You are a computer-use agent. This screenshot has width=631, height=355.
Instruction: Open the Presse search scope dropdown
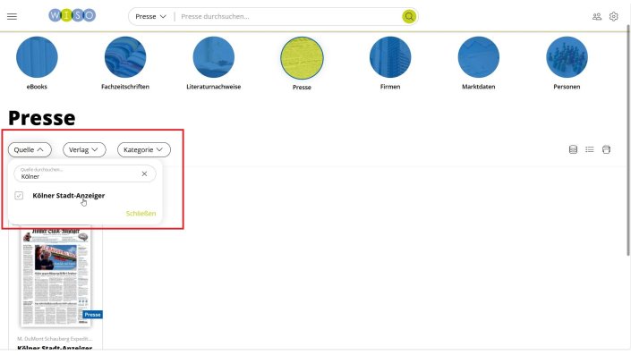[150, 16]
